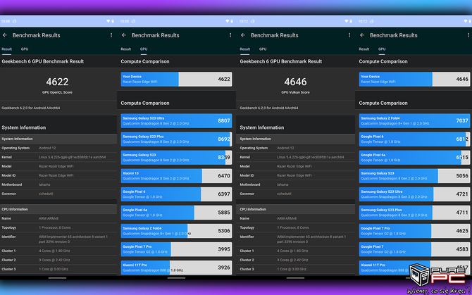Select Samsung Galaxy S23 Ultra bar scoring 4721
The width and height of the screenshot is (472, 295).
coord(414,194)
